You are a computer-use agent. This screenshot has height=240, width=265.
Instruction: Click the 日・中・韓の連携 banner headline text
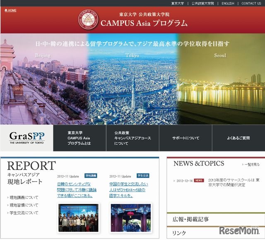click(132, 44)
